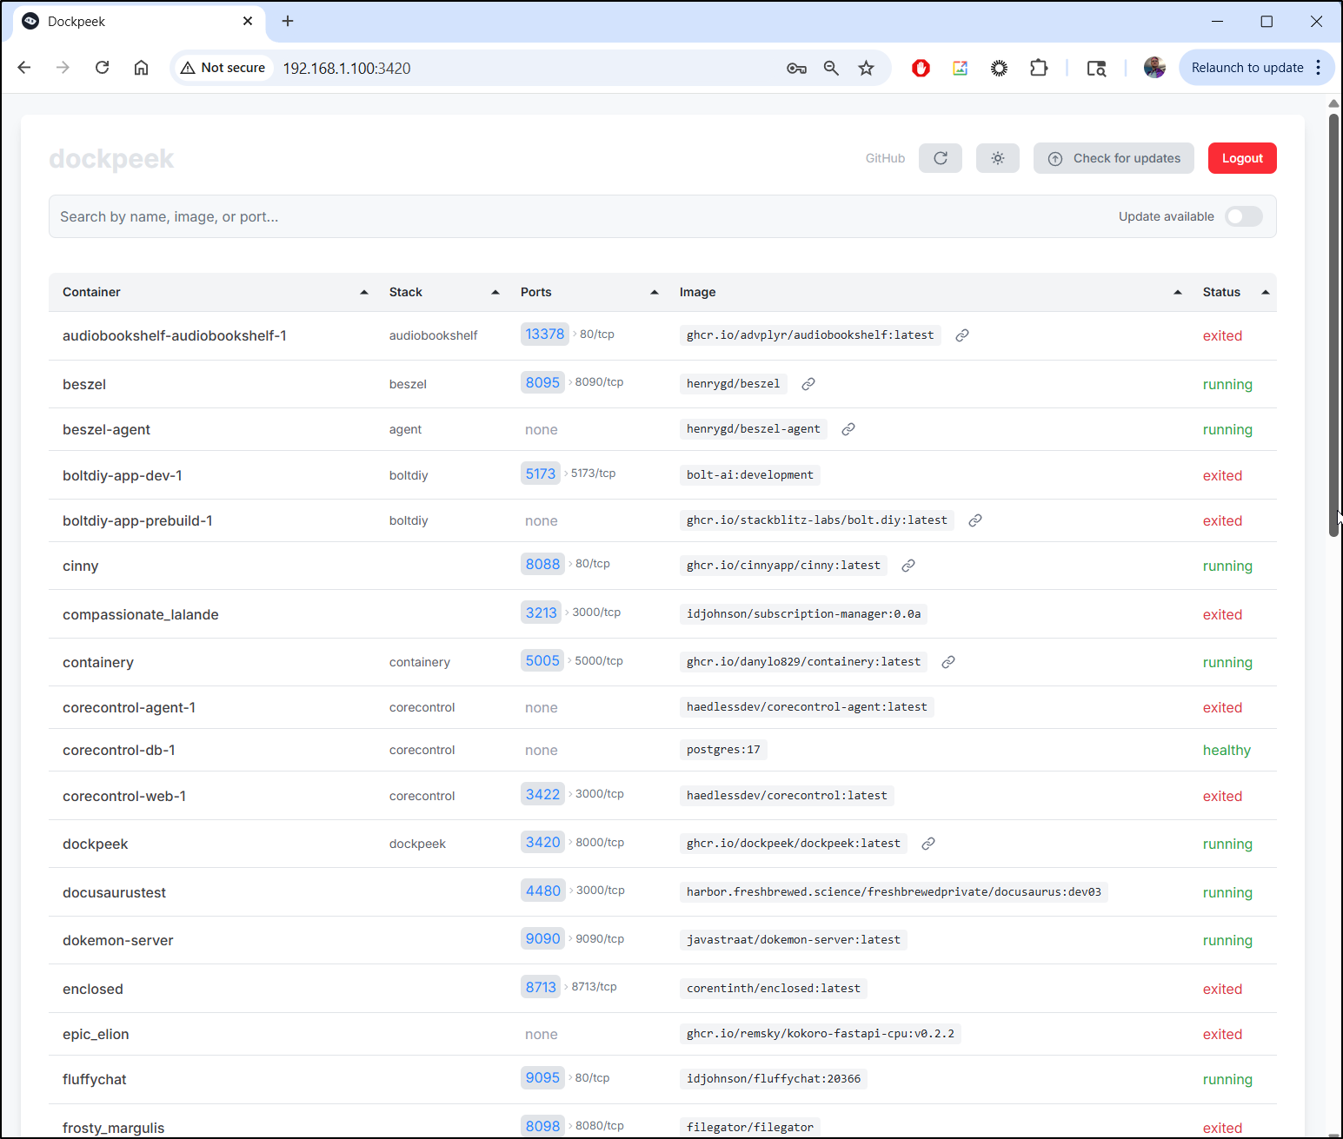Close the Dockpeek browser tab

coord(248,21)
